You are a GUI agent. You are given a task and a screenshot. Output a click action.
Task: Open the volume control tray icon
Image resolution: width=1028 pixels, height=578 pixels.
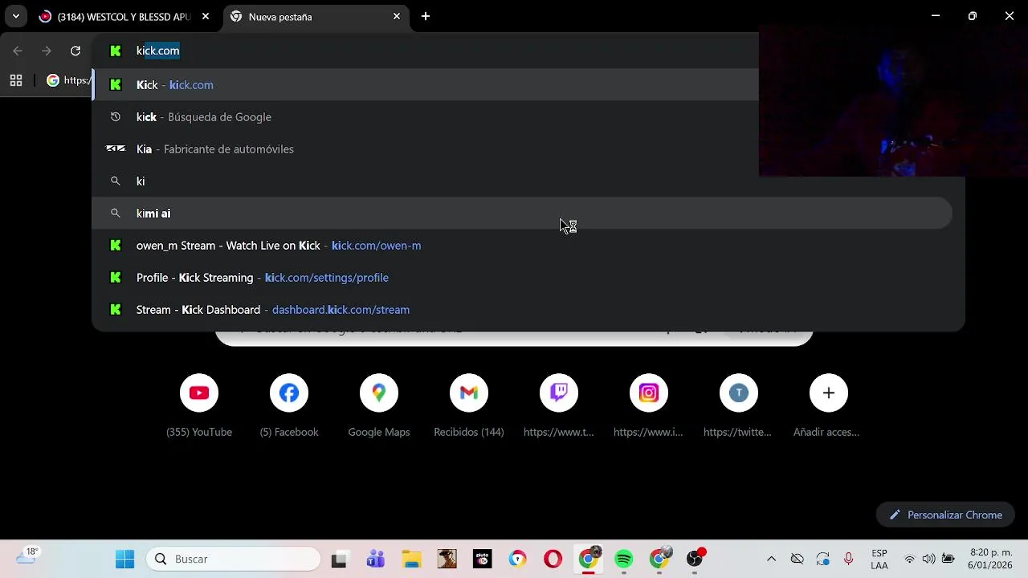(928, 559)
